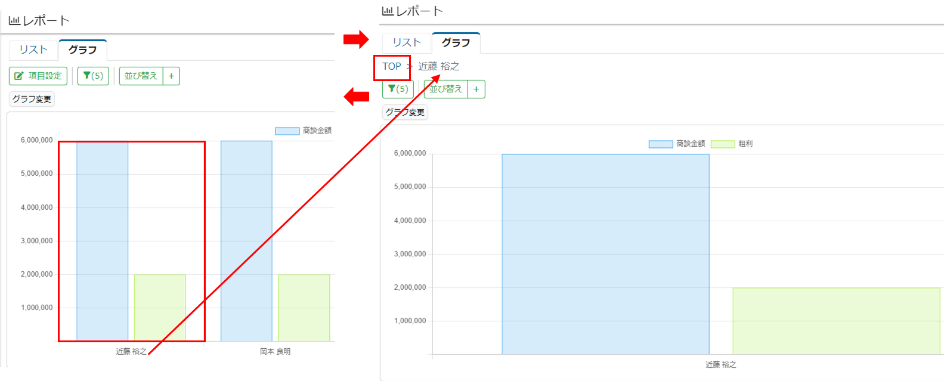The height and width of the screenshot is (381, 944).
Task: Click グラフ変更 button in right report
Action: 405,112
